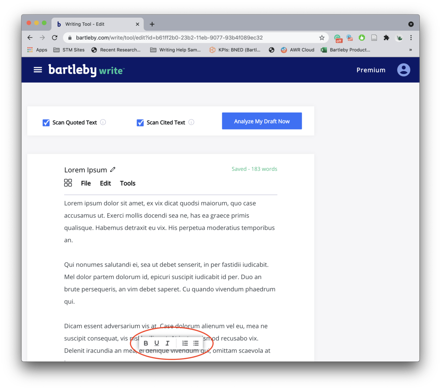Open the hamburger menu next to bartleby logo
Viewport: 441px width, 390px height.
38,69
